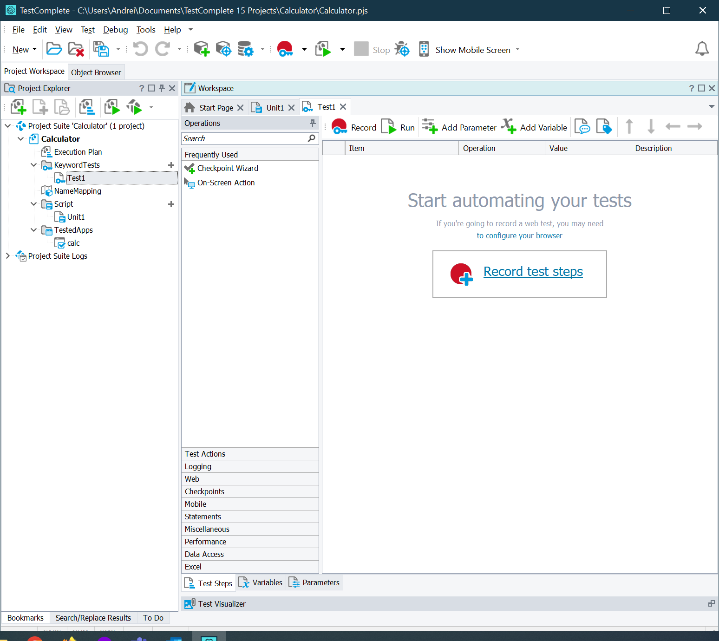This screenshot has height=641, width=719.
Task: Expand the Statements operations category
Action: 250,517
